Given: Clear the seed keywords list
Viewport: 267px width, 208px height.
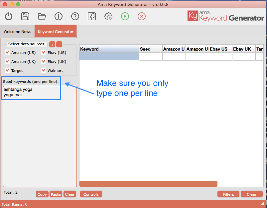Looking at the screenshot, I should click(x=69, y=194).
